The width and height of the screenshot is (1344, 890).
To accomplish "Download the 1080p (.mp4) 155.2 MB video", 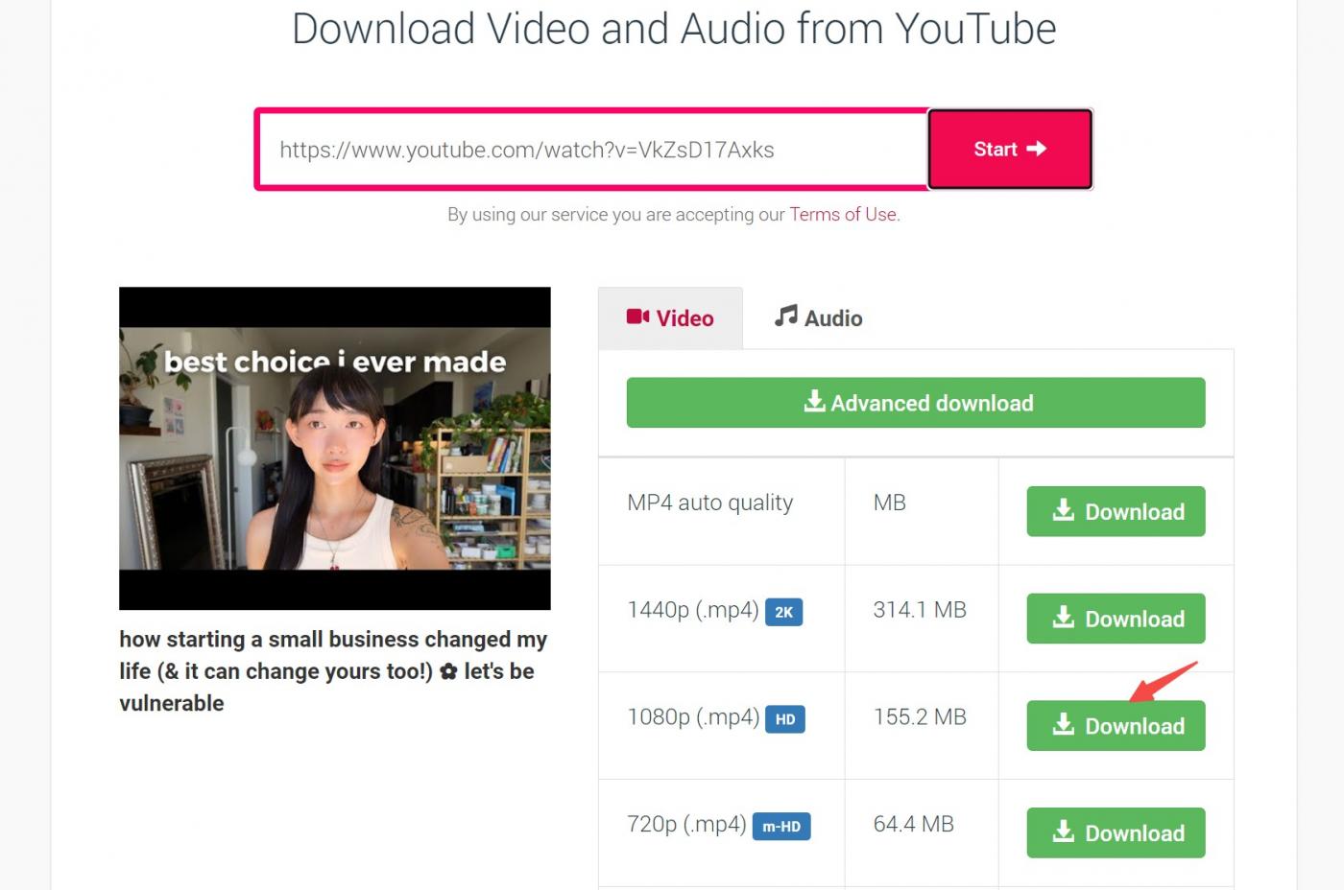I will [1116, 726].
